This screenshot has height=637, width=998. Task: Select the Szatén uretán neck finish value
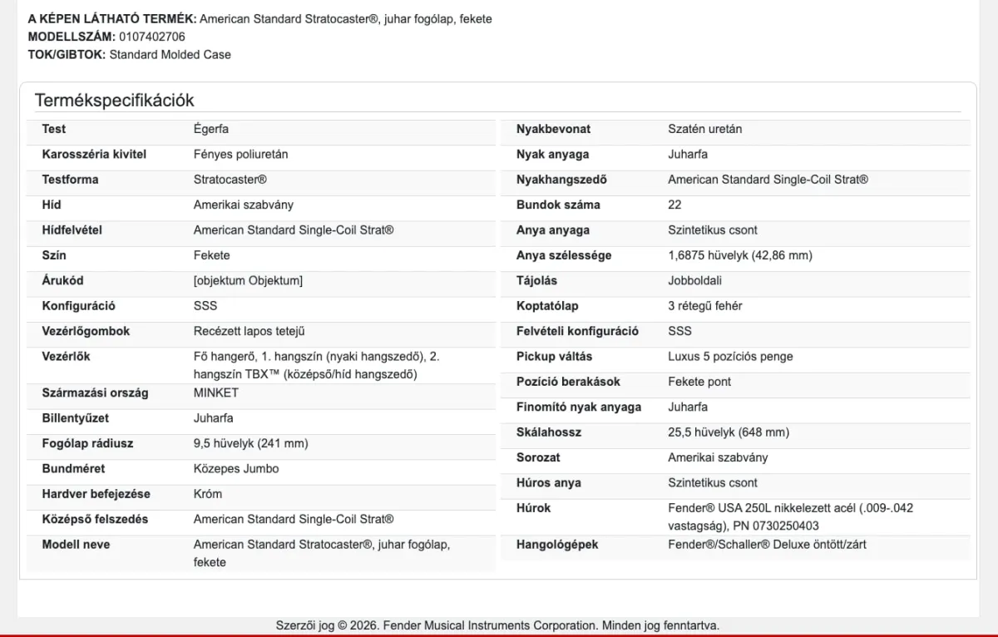(x=705, y=129)
